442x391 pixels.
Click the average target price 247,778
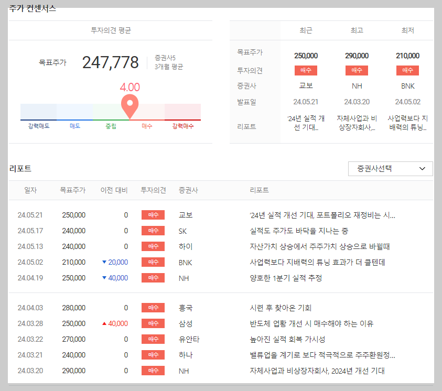(111, 62)
